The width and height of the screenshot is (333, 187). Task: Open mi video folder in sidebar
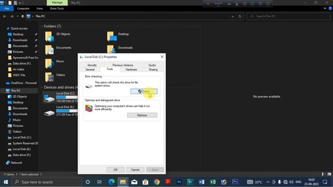click(x=18, y=69)
